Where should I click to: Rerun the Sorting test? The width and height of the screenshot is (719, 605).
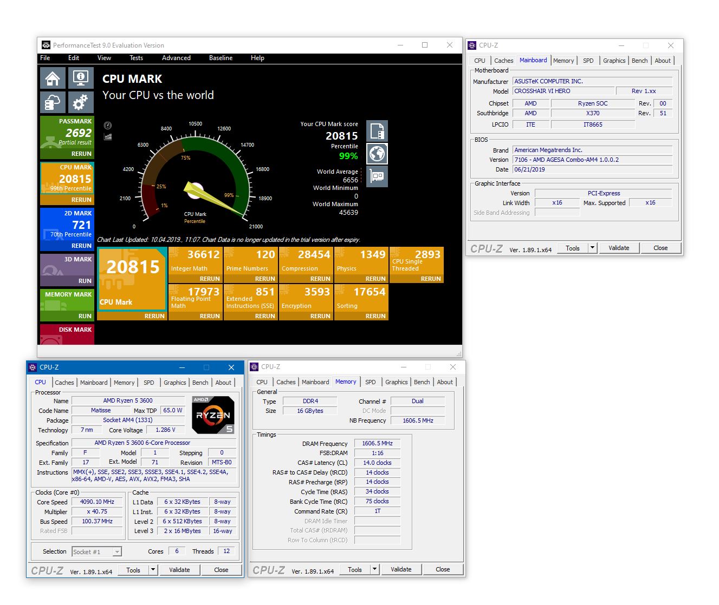coord(375,316)
